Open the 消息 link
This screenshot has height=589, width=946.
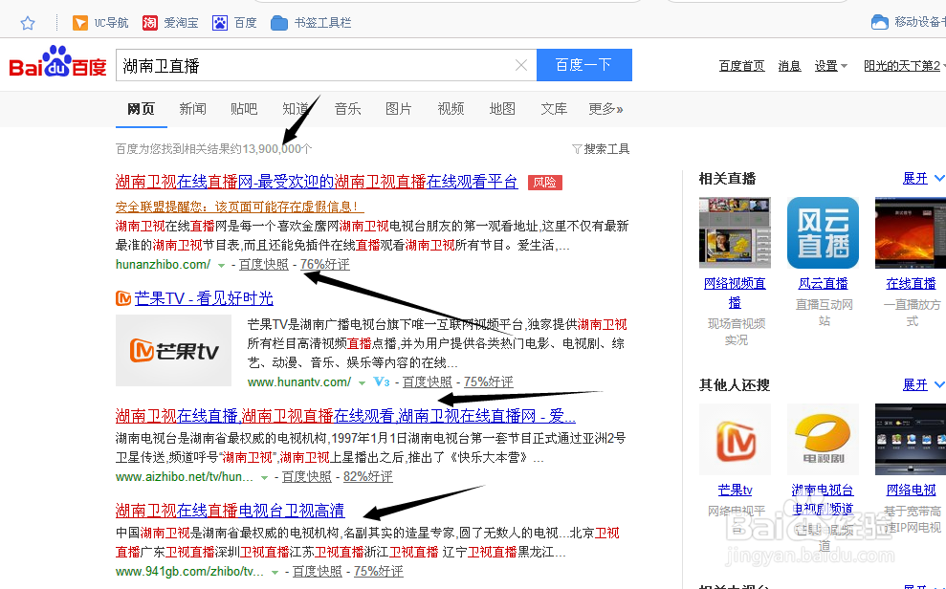point(789,66)
